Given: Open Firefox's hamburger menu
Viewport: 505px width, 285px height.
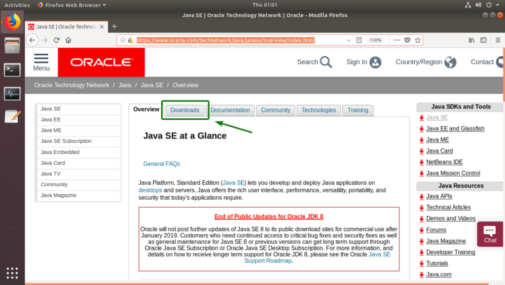Looking at the screenshot, I should [x=499, y=40].
